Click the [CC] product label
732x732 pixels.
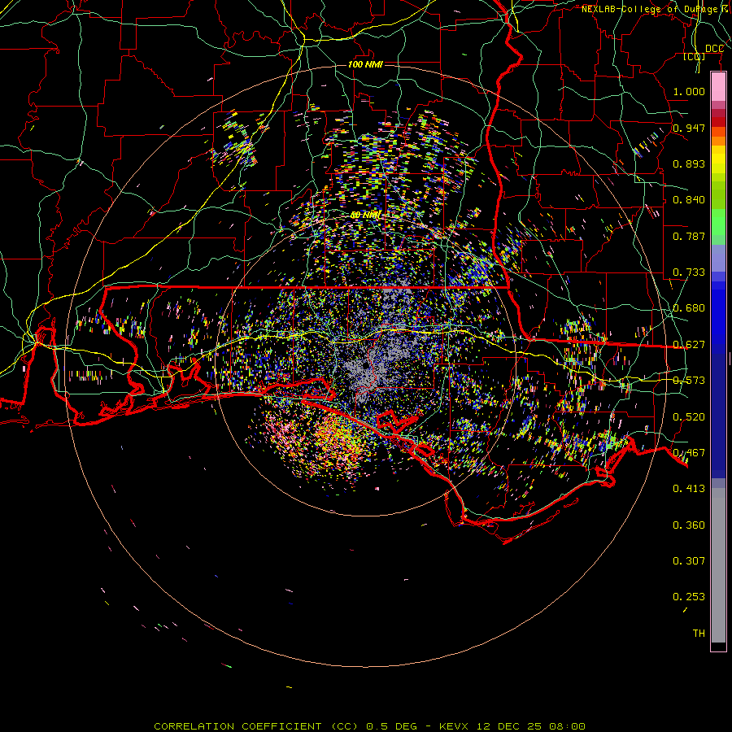695,56
